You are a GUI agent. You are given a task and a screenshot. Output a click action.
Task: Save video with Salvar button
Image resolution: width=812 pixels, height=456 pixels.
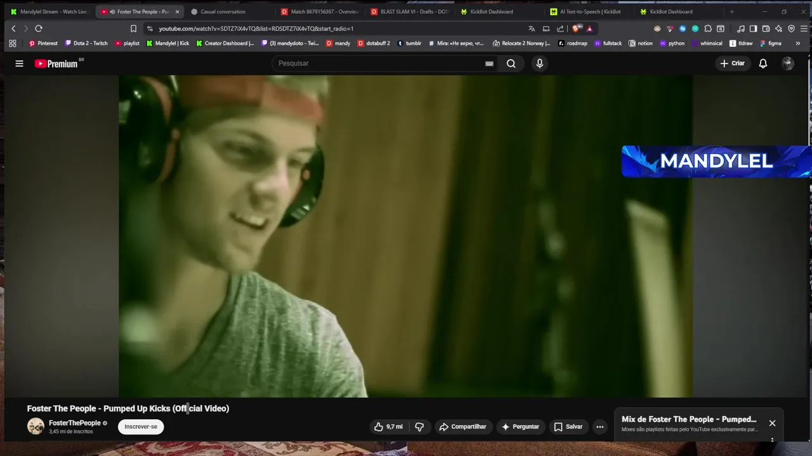(x=568, y=427)
